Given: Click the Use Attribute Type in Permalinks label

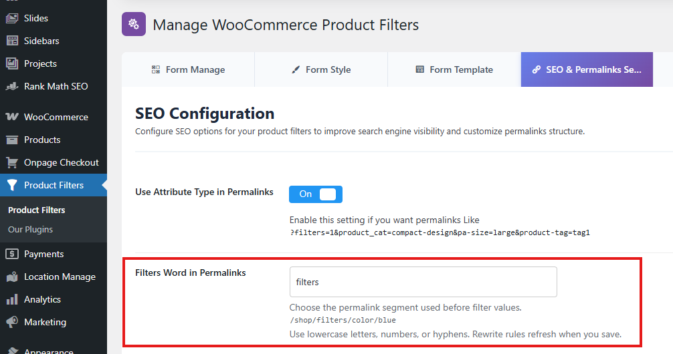Looking at the screenshot, I should pyautogui.click(x=204, y=192).
